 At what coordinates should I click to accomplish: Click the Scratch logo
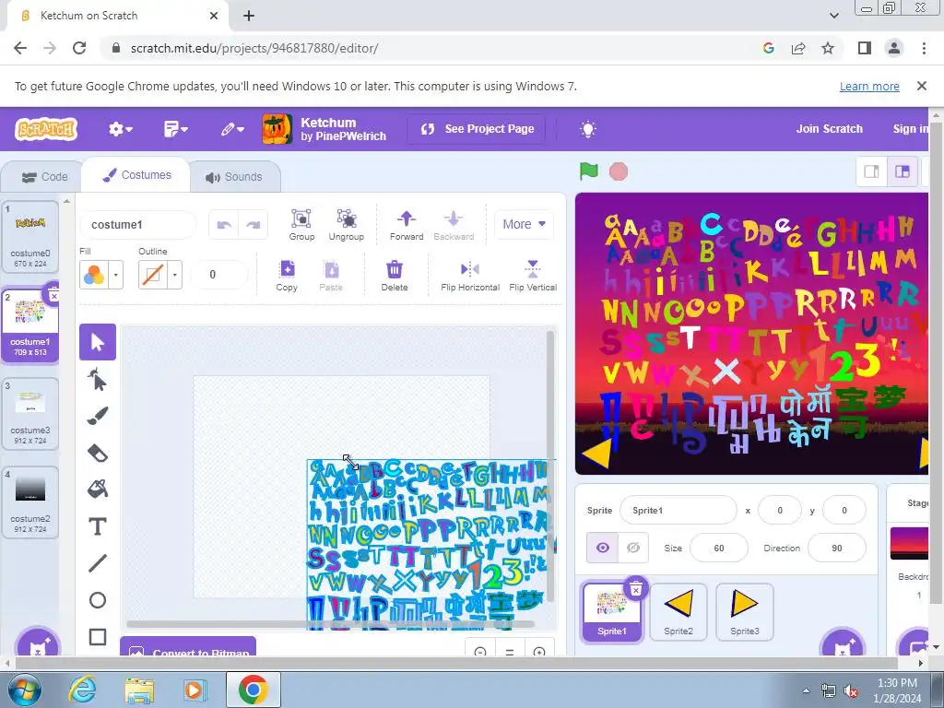pyautogui.click(x=46, y=129)
